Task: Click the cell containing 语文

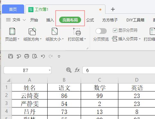Action: 64,87
